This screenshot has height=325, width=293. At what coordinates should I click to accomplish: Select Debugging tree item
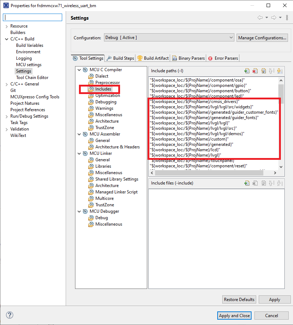[106, 102]
